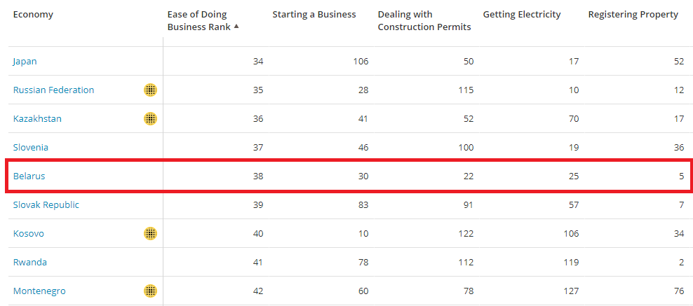Click the Registering Property column header
The width and height of the screenshot is (693, 306).
pyautogui.click(x=633, y=15)
